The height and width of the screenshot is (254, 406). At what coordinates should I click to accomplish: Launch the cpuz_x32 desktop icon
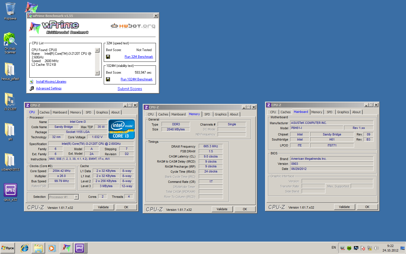coord(10,192)
